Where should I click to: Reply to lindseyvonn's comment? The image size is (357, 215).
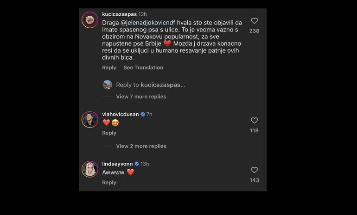coord(109,182)
